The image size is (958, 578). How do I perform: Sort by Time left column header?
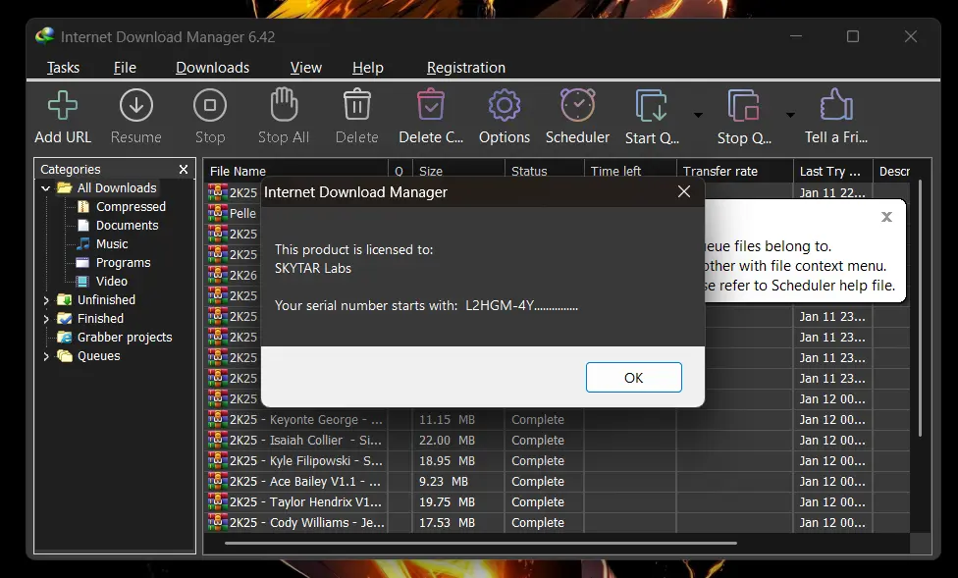pyautogui.click(x=630, y=171)
